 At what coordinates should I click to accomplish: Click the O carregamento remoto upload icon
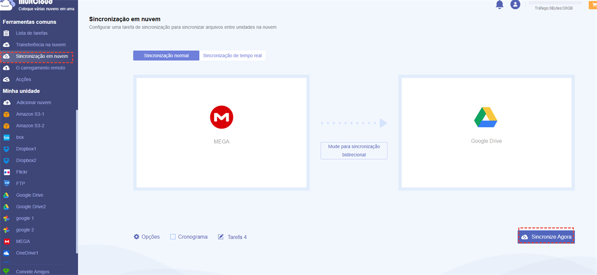coord(6,68)
